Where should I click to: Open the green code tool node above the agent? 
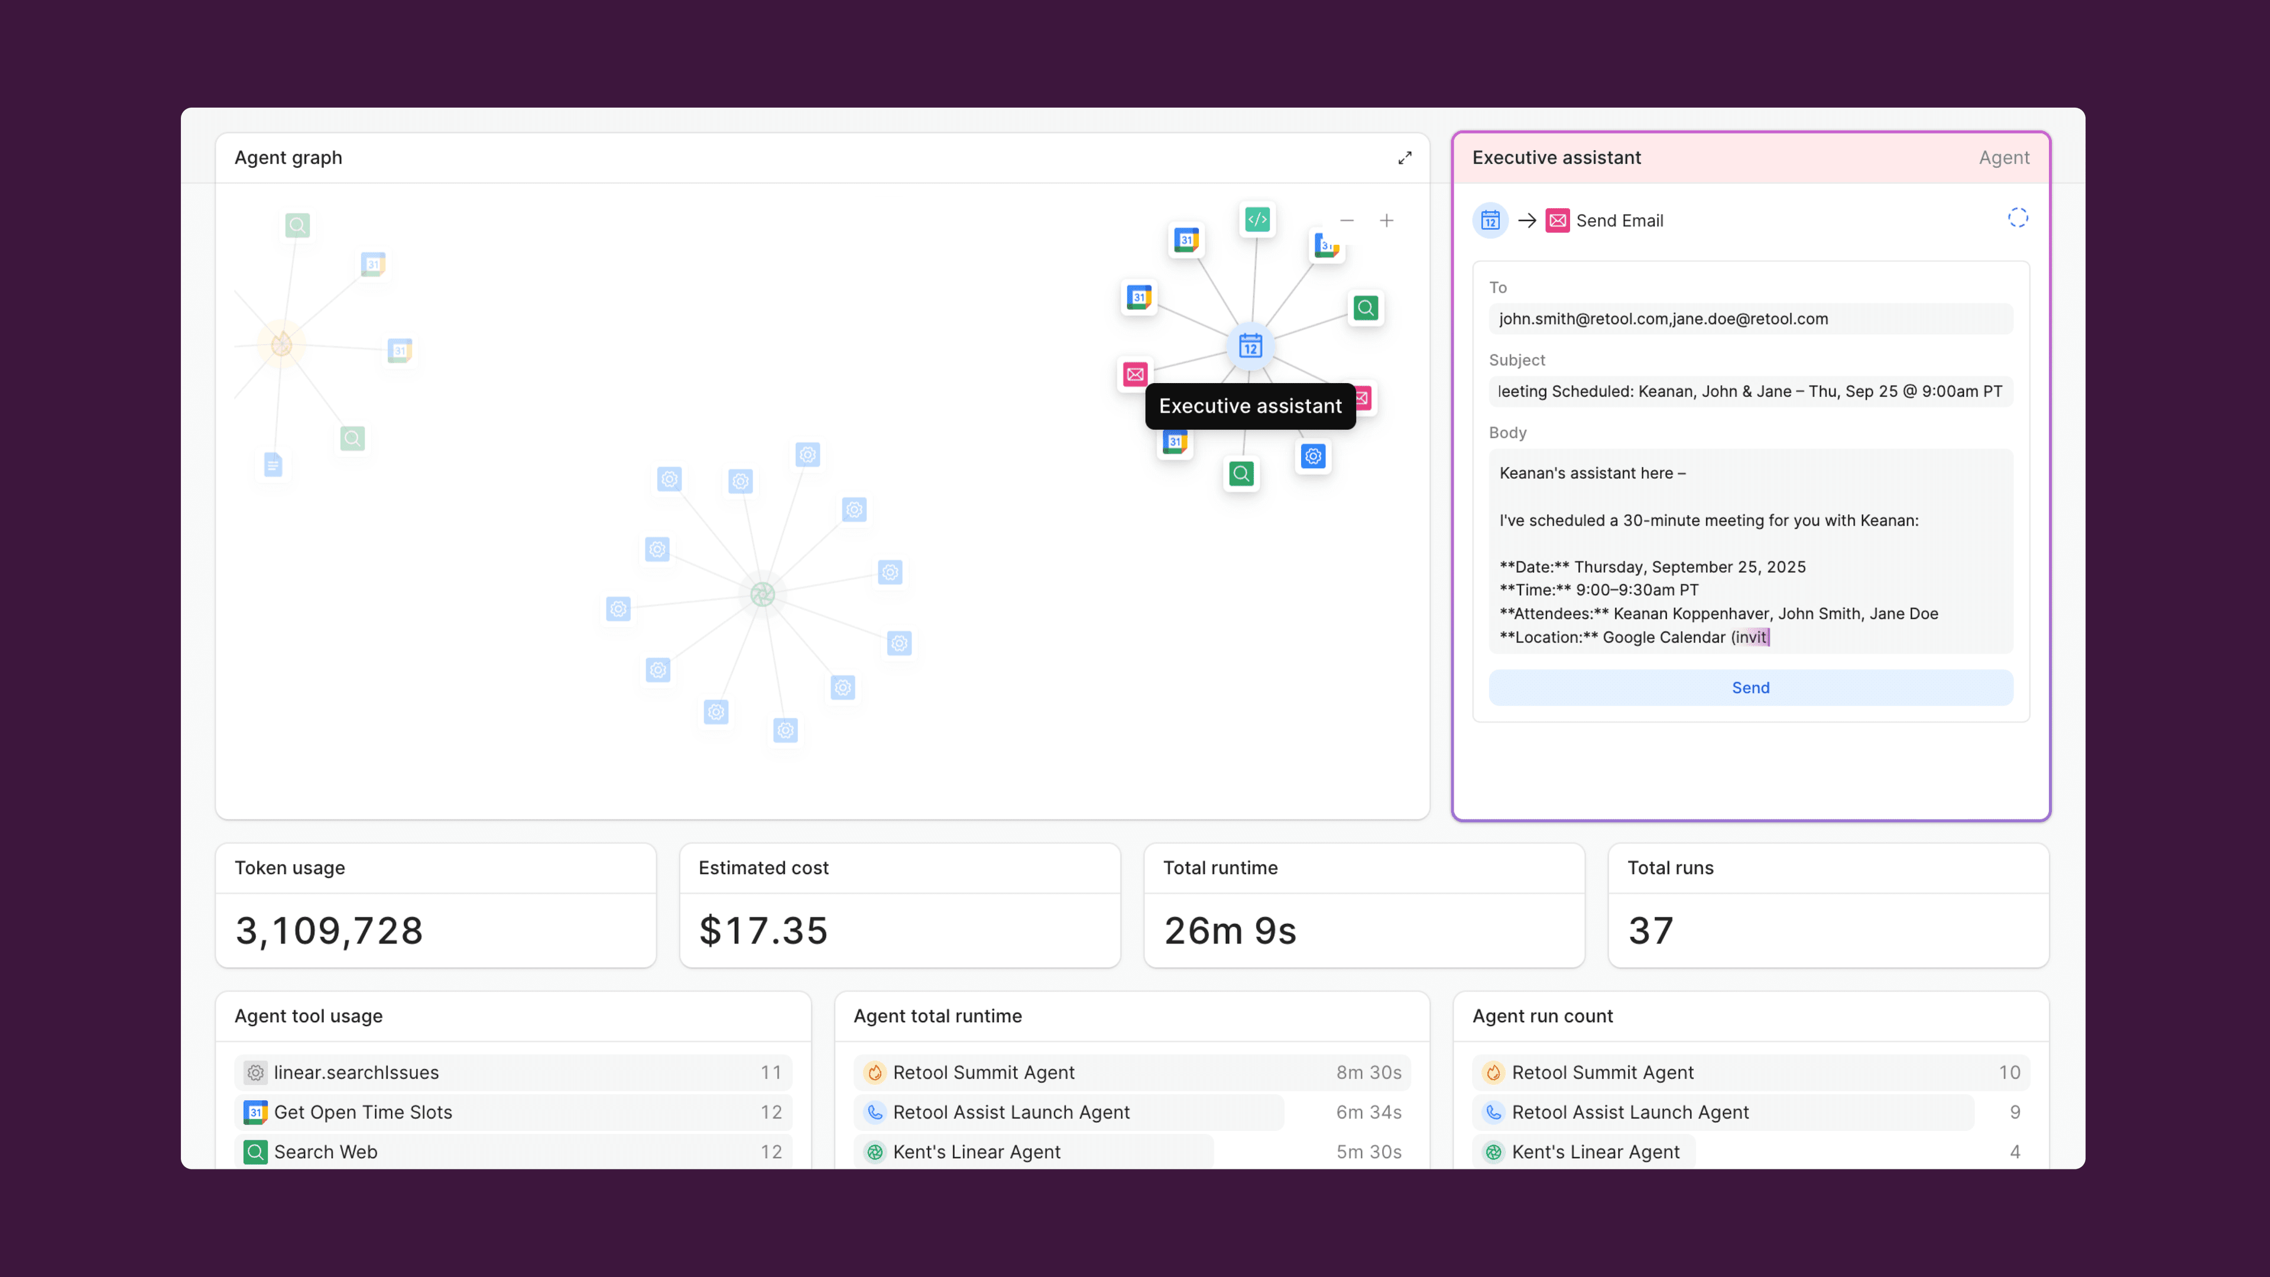point(1257,221)
